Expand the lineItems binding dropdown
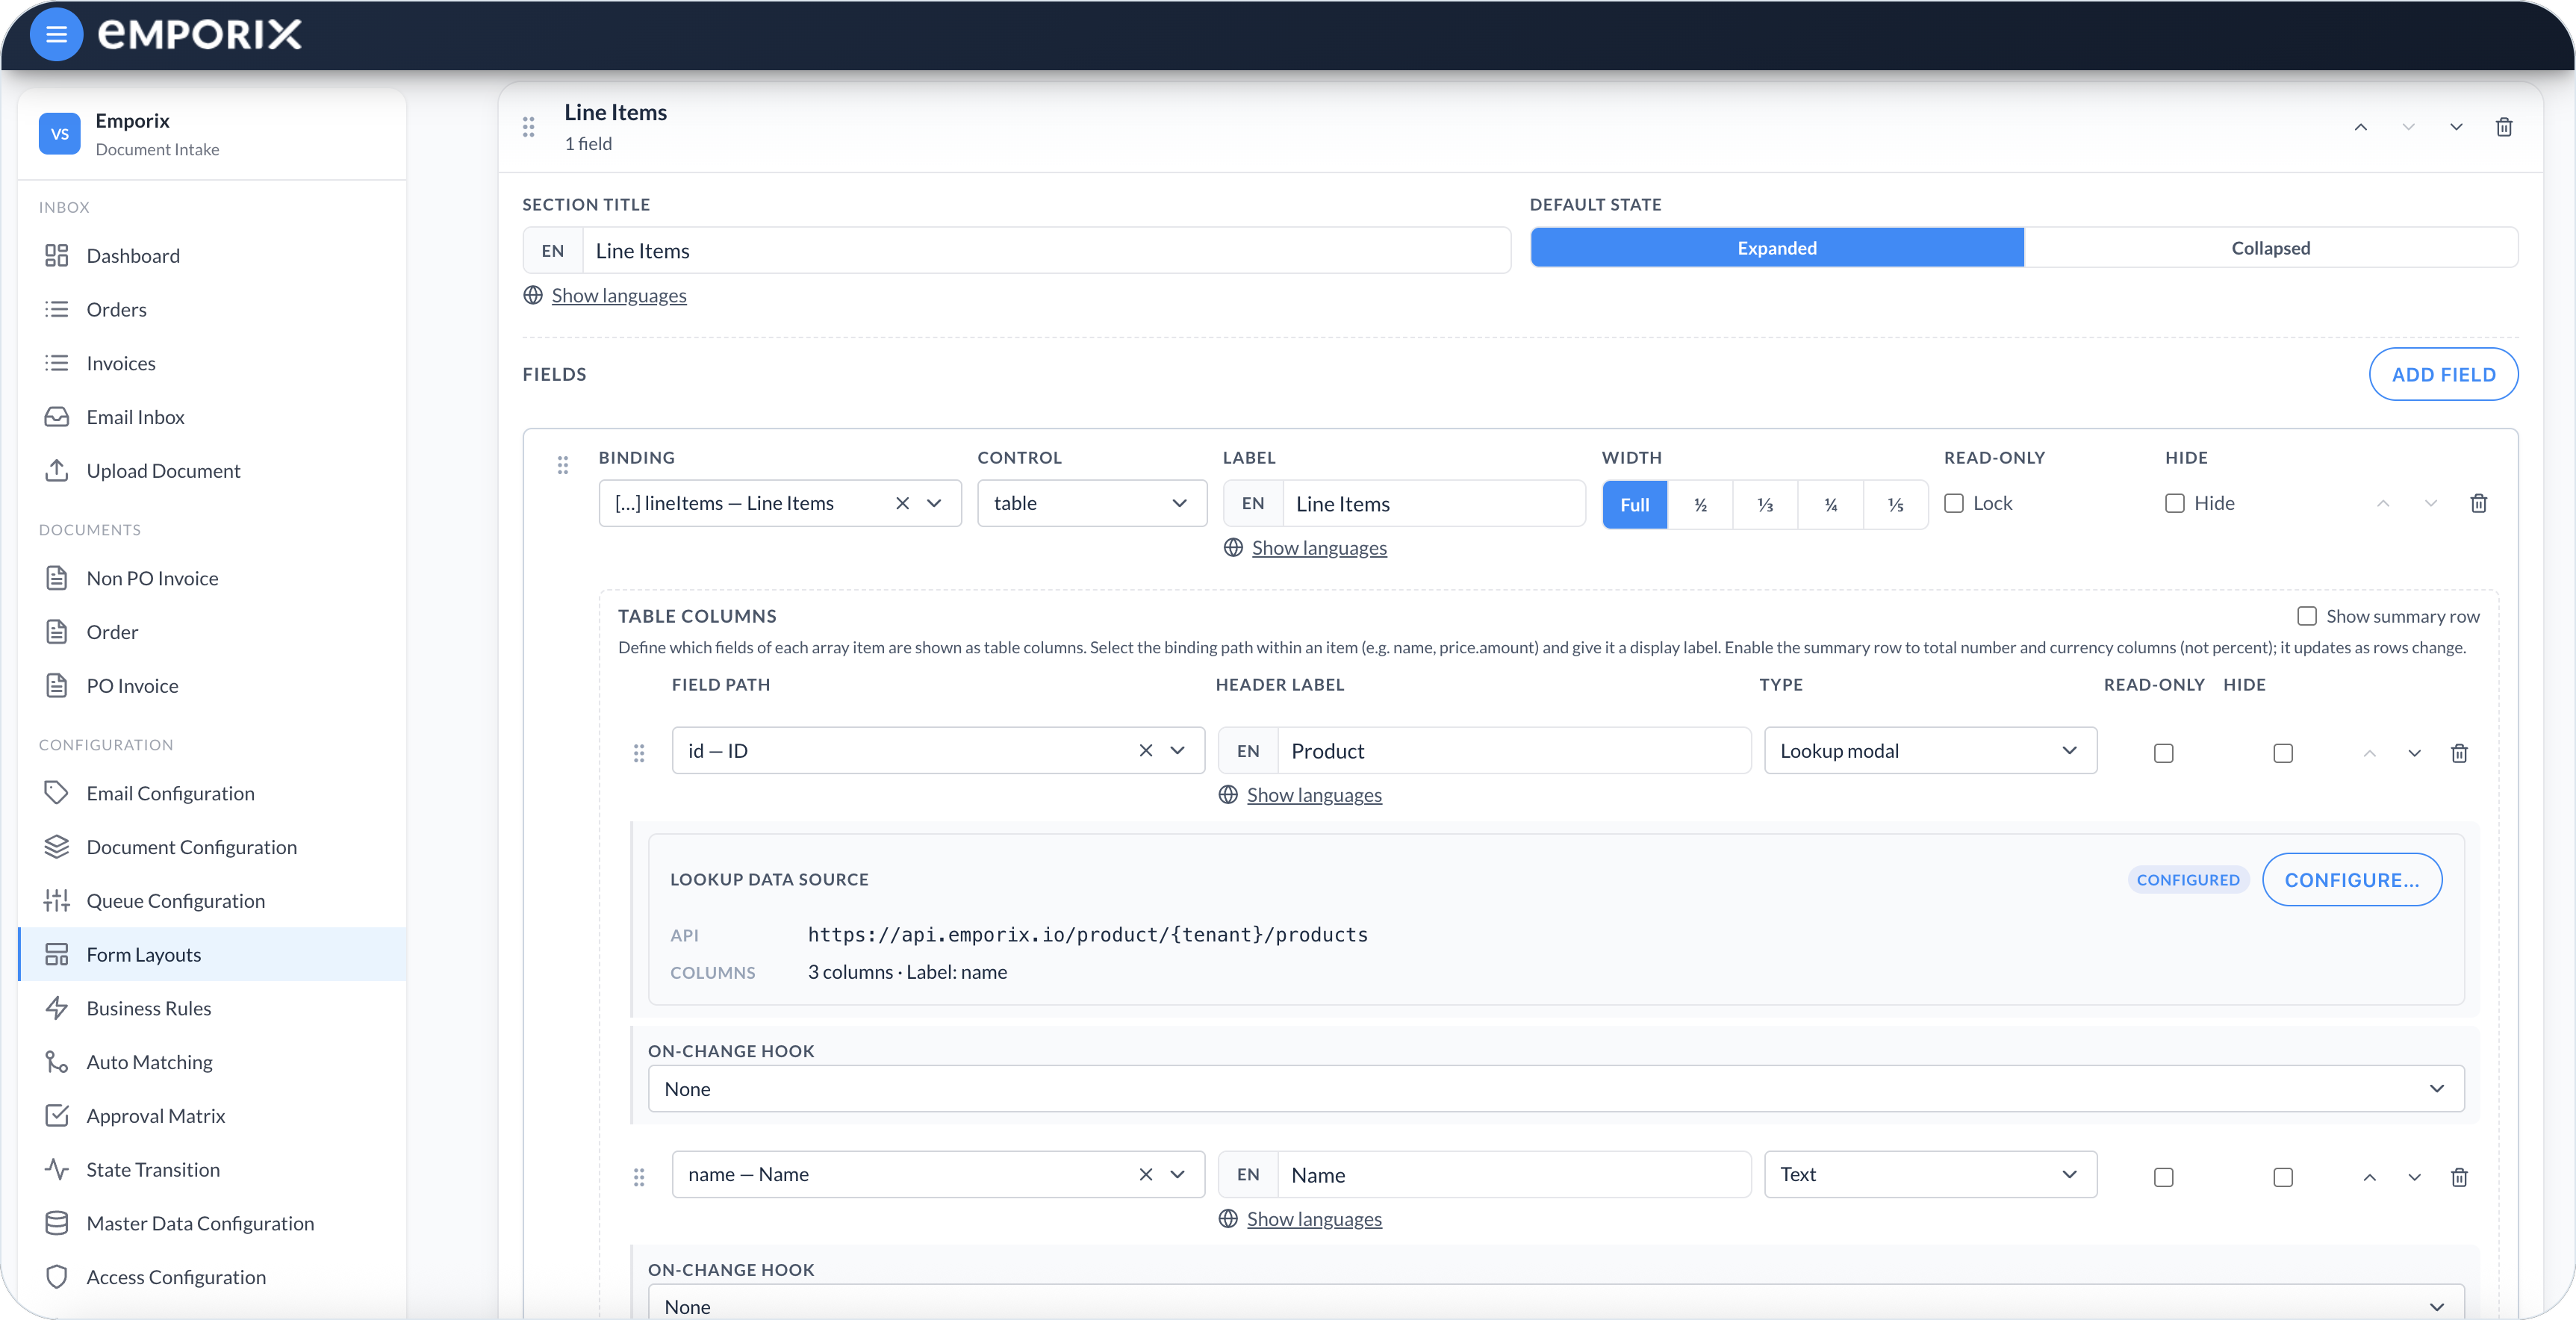The image size is (2576, 1320). [934, 503]
